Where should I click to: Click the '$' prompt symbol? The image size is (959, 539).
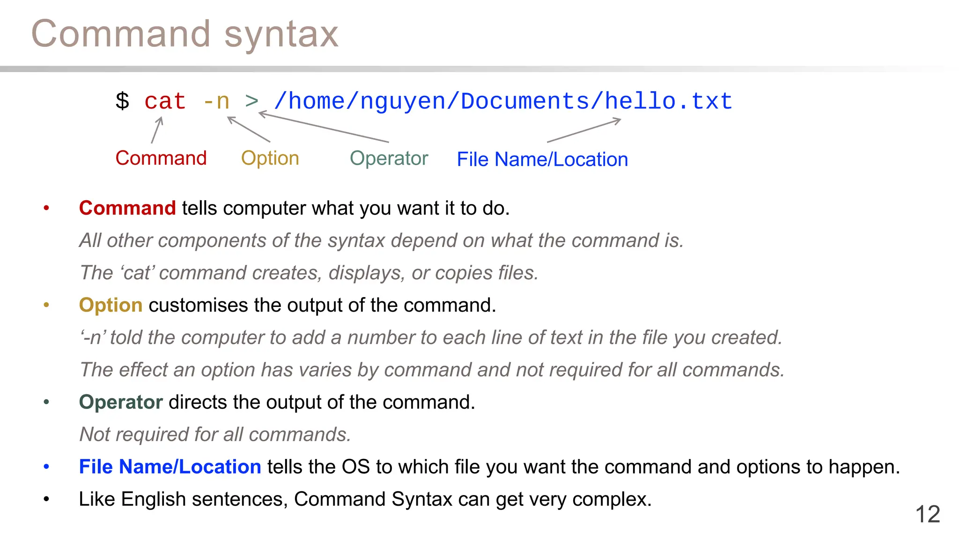coord(122,101)
